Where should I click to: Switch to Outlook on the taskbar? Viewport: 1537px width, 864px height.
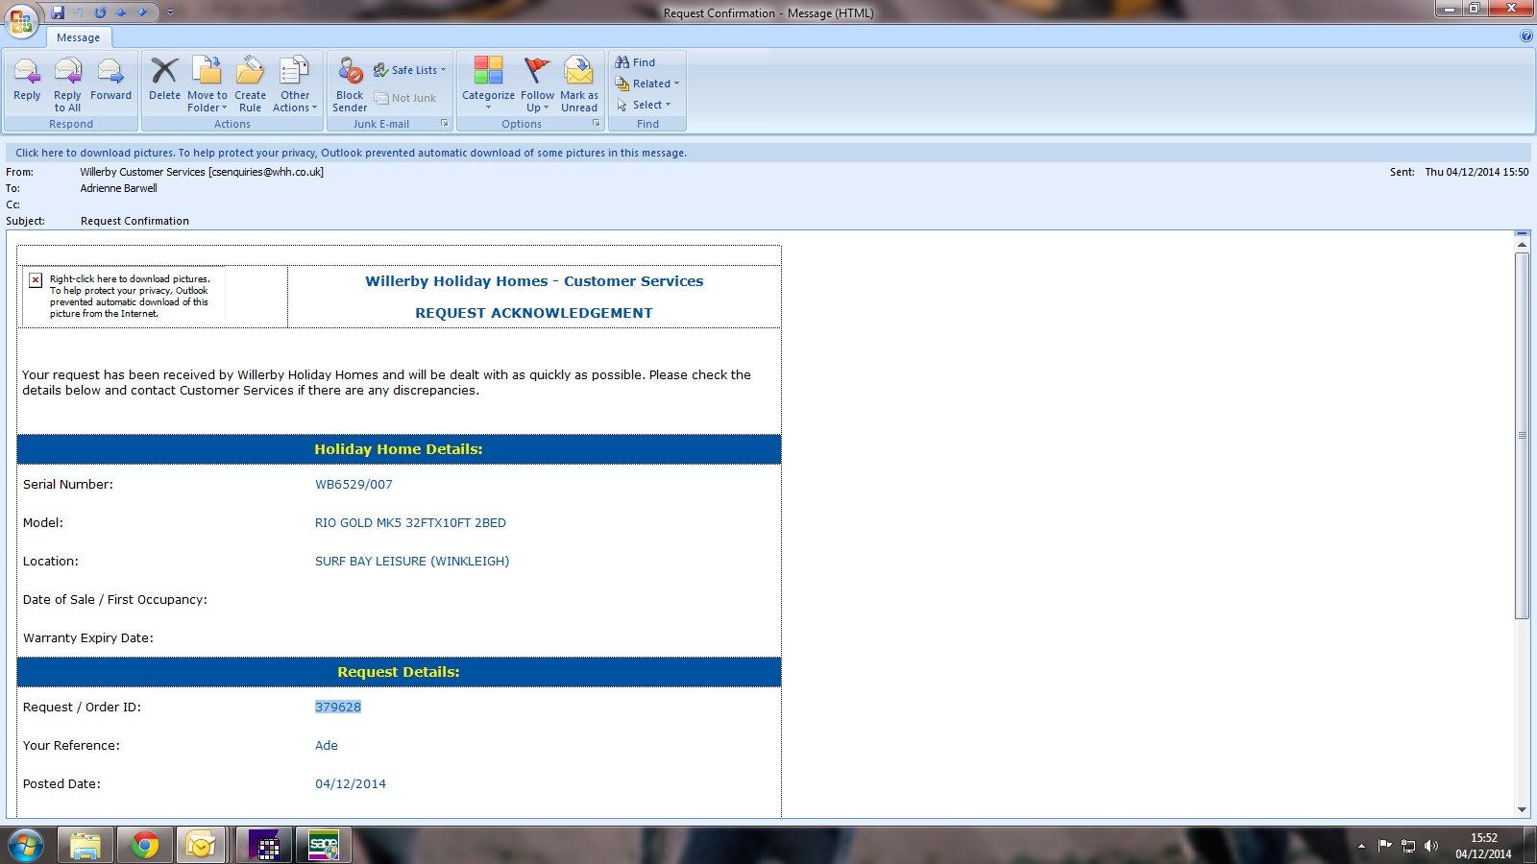click(x=200, y=845)
